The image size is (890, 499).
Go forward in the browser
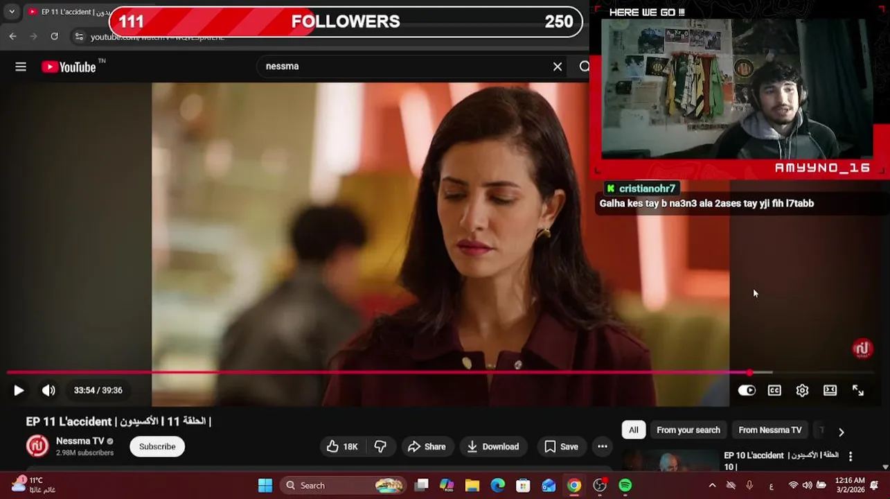coord(33,37)
